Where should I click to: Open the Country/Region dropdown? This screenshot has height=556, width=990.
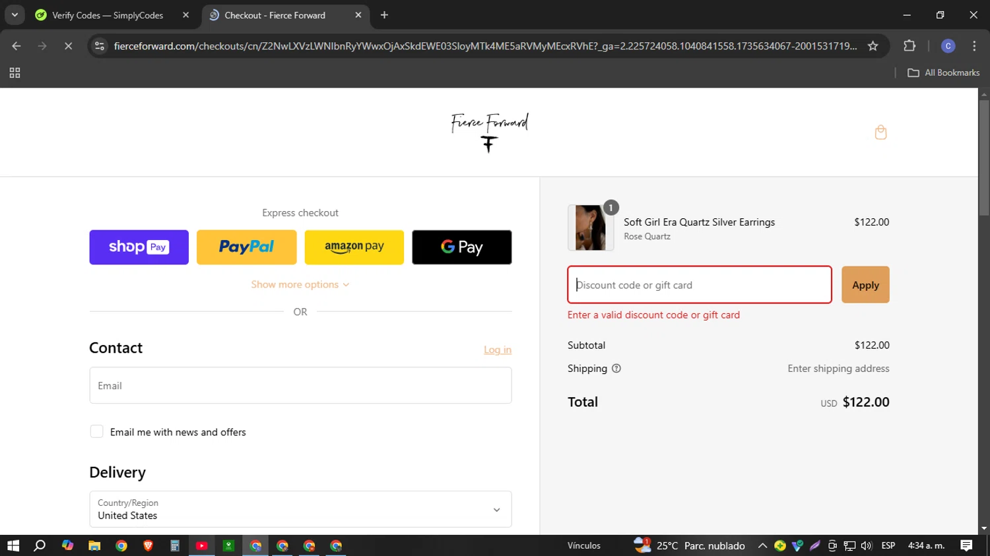pyautogui.click(x=300, y=509)
